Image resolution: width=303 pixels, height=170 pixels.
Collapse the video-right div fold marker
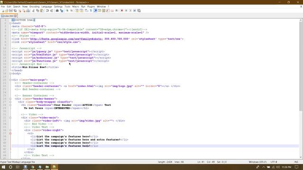[x=10, y=130]
